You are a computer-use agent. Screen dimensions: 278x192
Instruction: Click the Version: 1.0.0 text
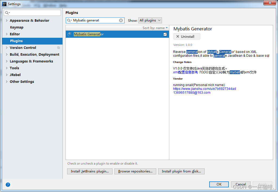(x=183, y=45)
